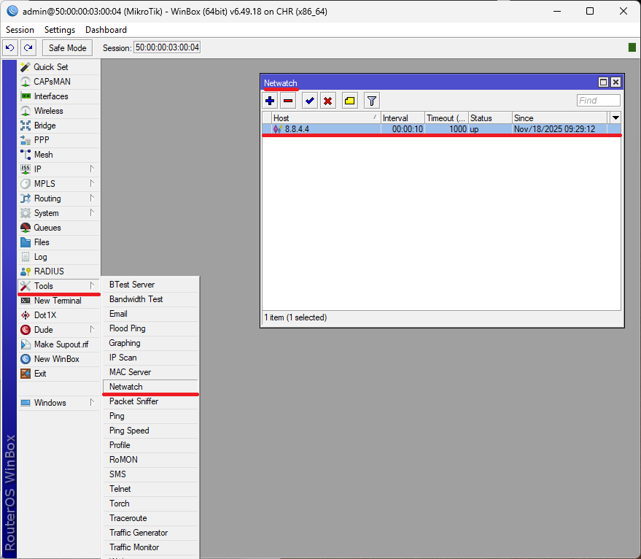Open the Dashboard menu
The height and width of the screenshot is (559, 641).
tap(106, 30)
